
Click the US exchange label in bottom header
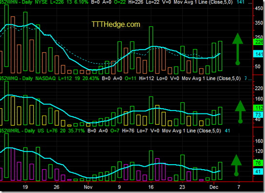[x=41, y=131]
